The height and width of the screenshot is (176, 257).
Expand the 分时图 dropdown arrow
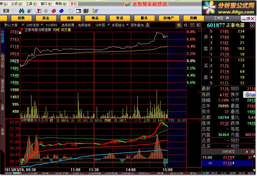pyautogui.click(x=109, y=25)
